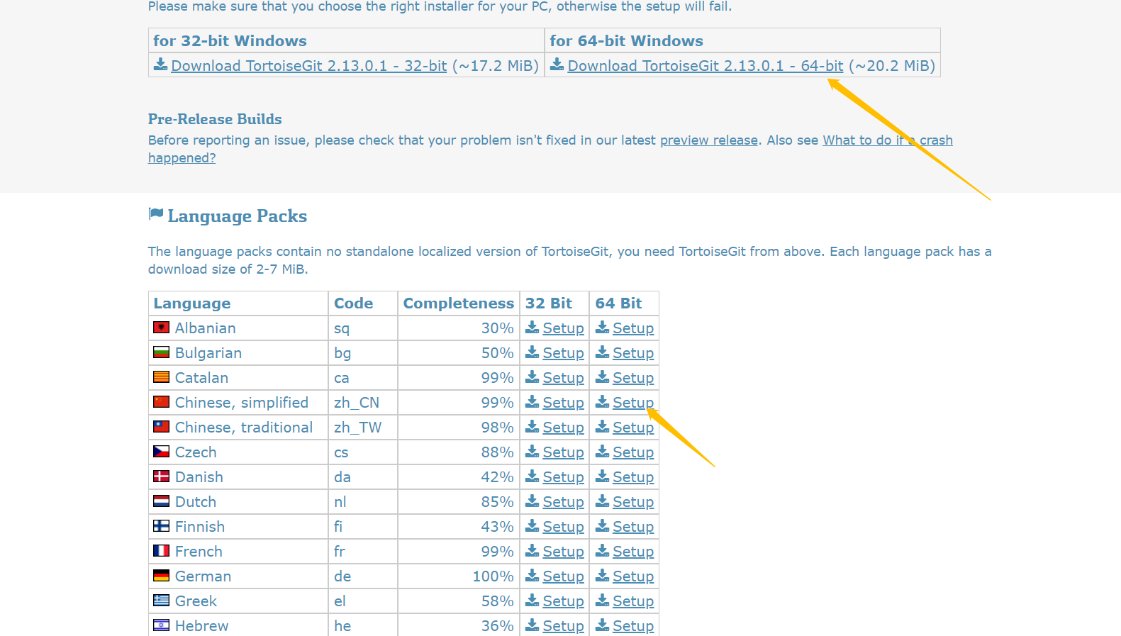Image resolution: width=1121 pixels, height=636 pixels.
Task: Click the 'Code' column header
Action: click(363, 303)
